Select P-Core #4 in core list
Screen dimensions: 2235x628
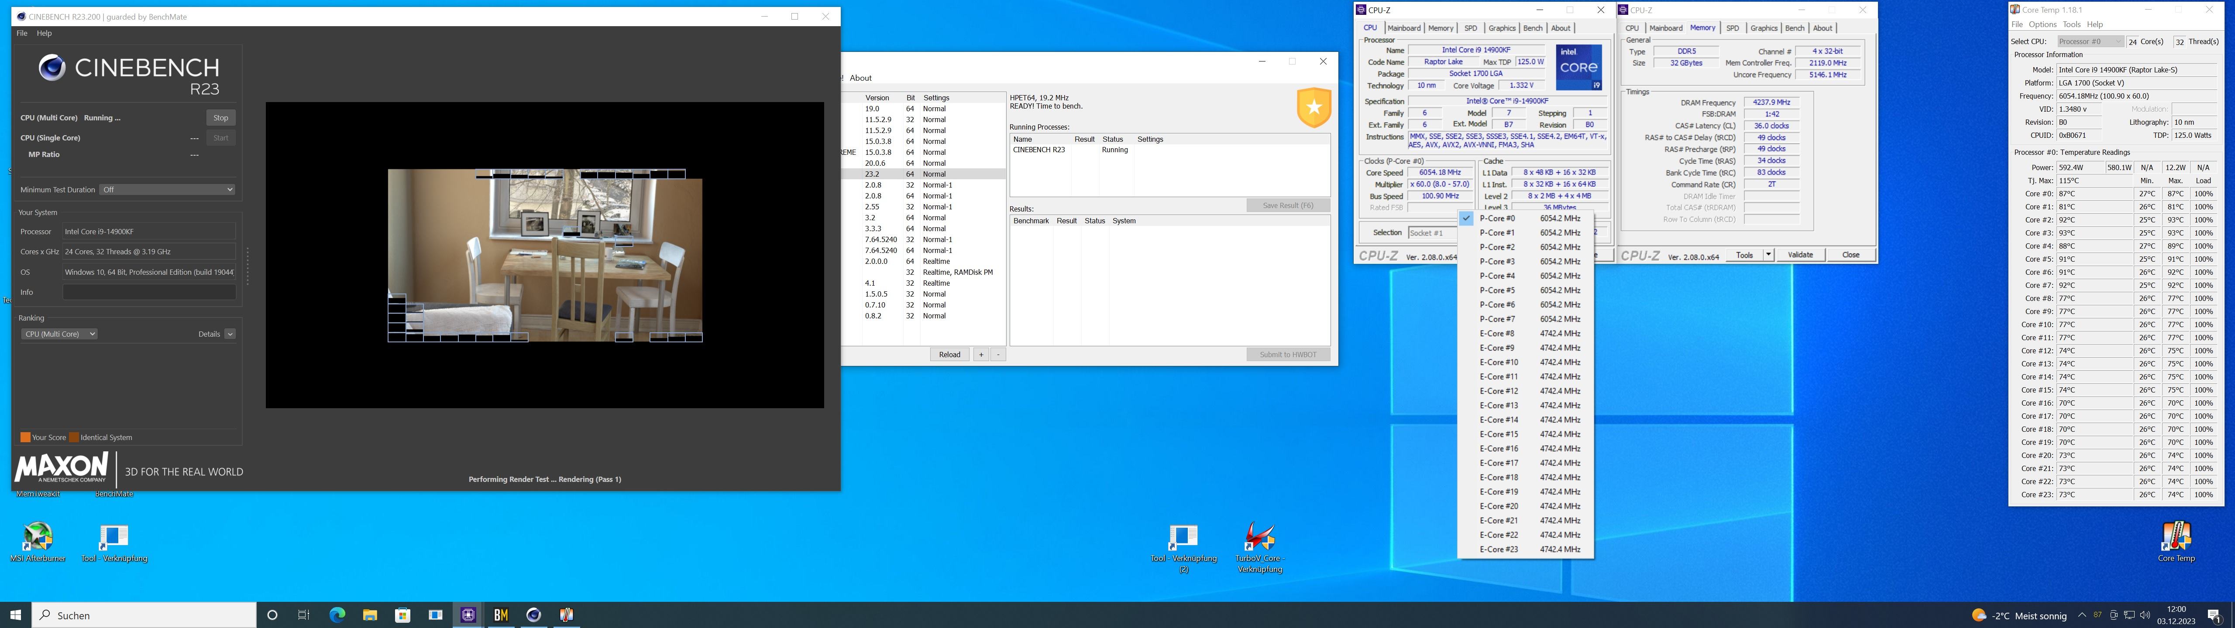pos(1526,276)
